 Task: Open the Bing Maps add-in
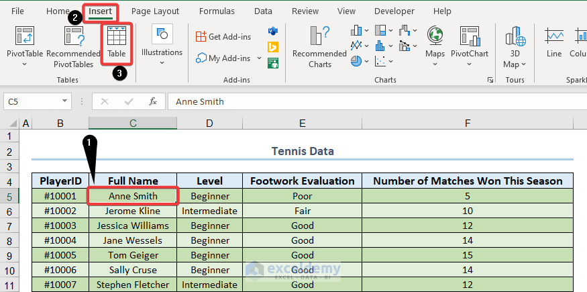pyautogui.click(x=273, y=47)
